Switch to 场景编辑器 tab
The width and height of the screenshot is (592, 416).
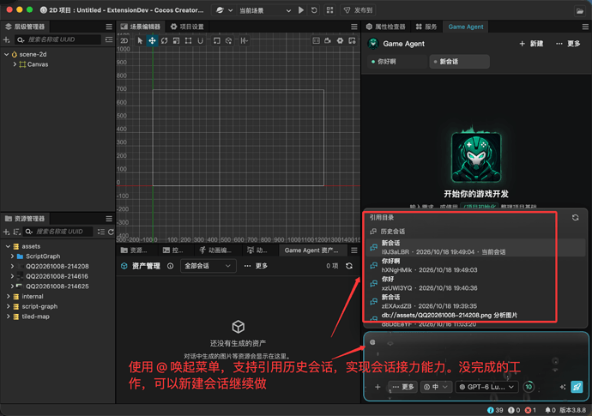tap(141, 27)
